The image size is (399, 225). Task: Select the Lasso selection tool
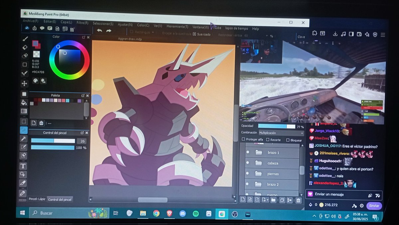point(24,130)
